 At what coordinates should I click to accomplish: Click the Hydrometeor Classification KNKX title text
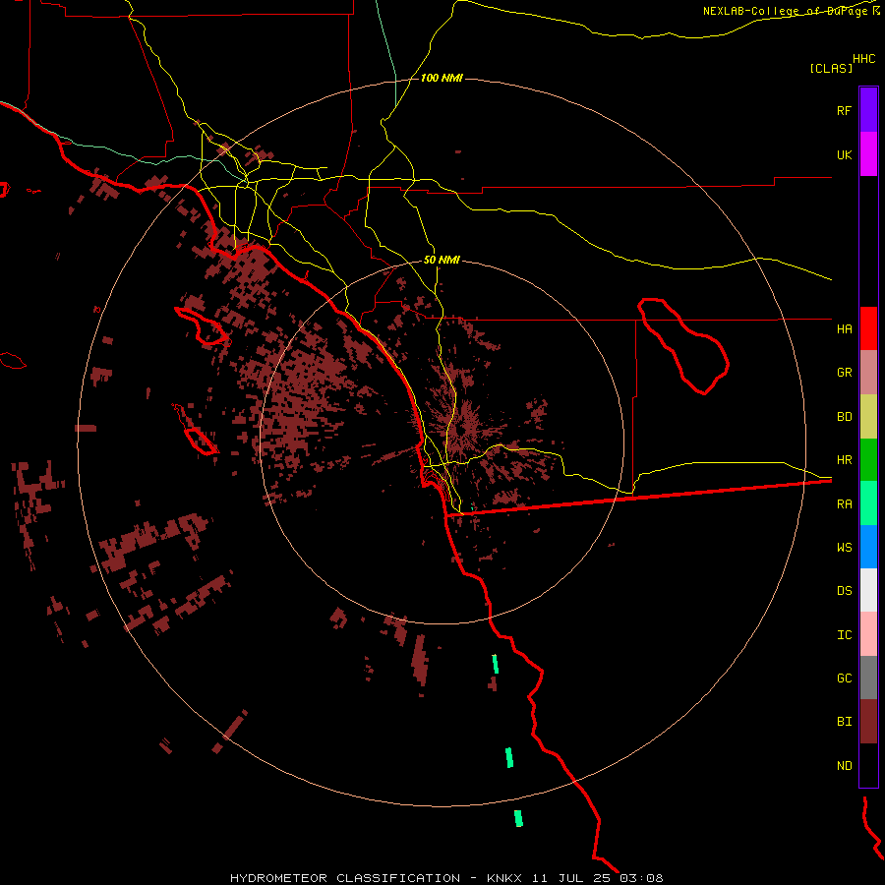click(446, 878)
